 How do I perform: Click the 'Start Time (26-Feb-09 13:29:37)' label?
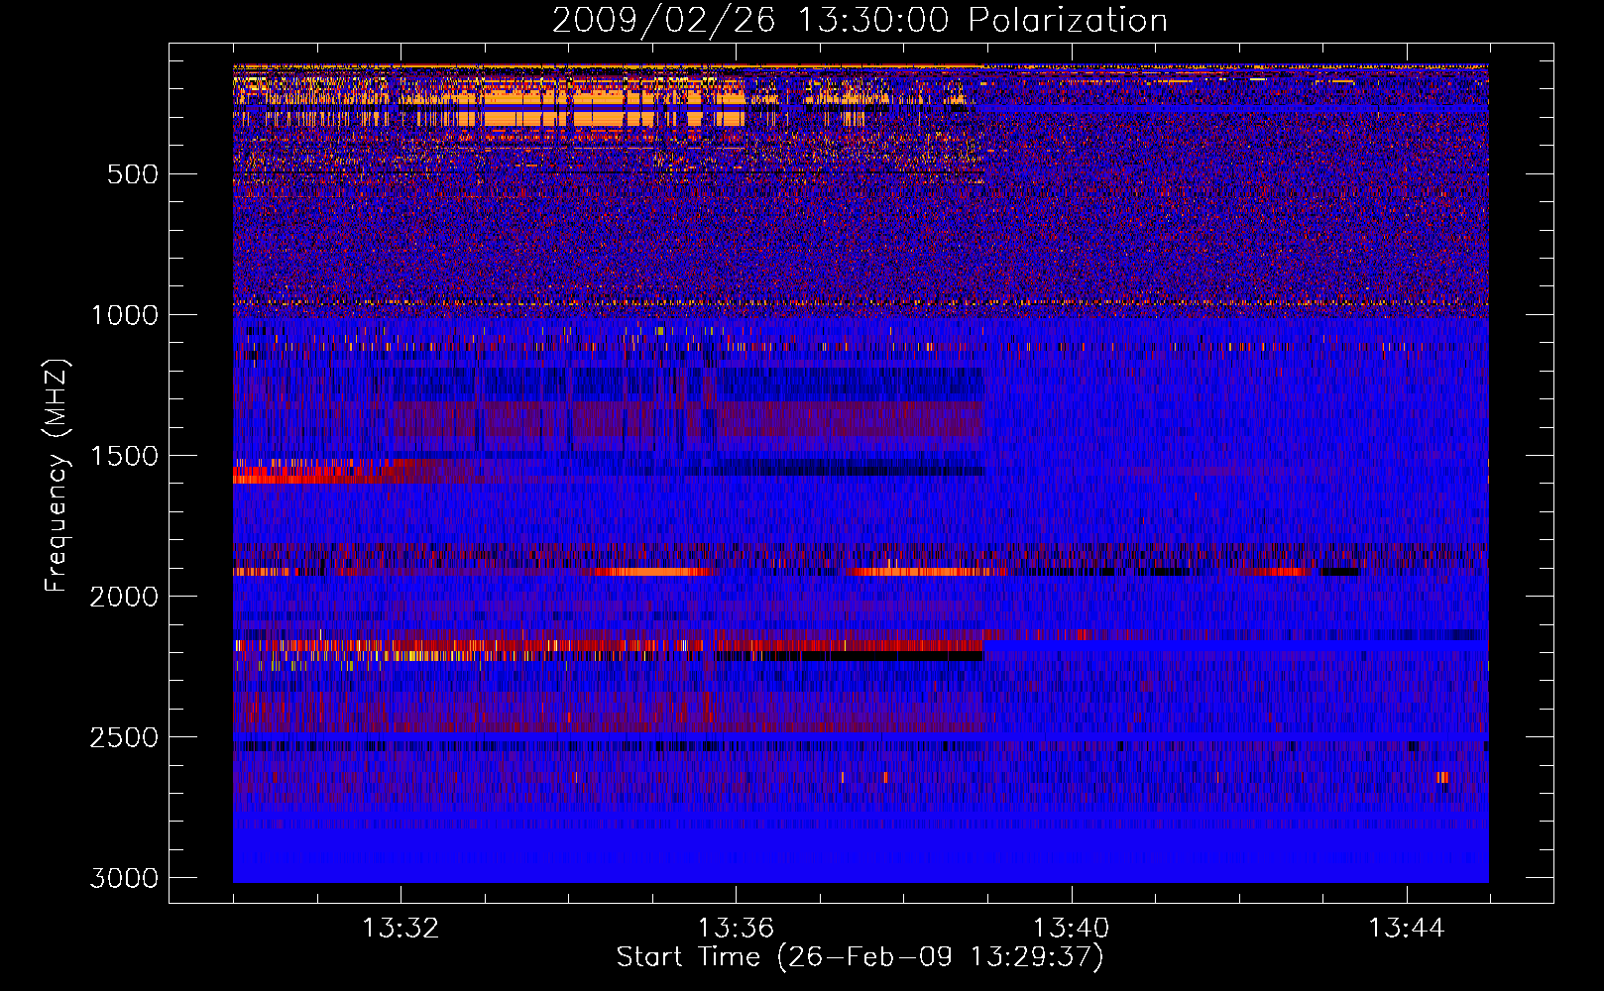tap(859, 957)
